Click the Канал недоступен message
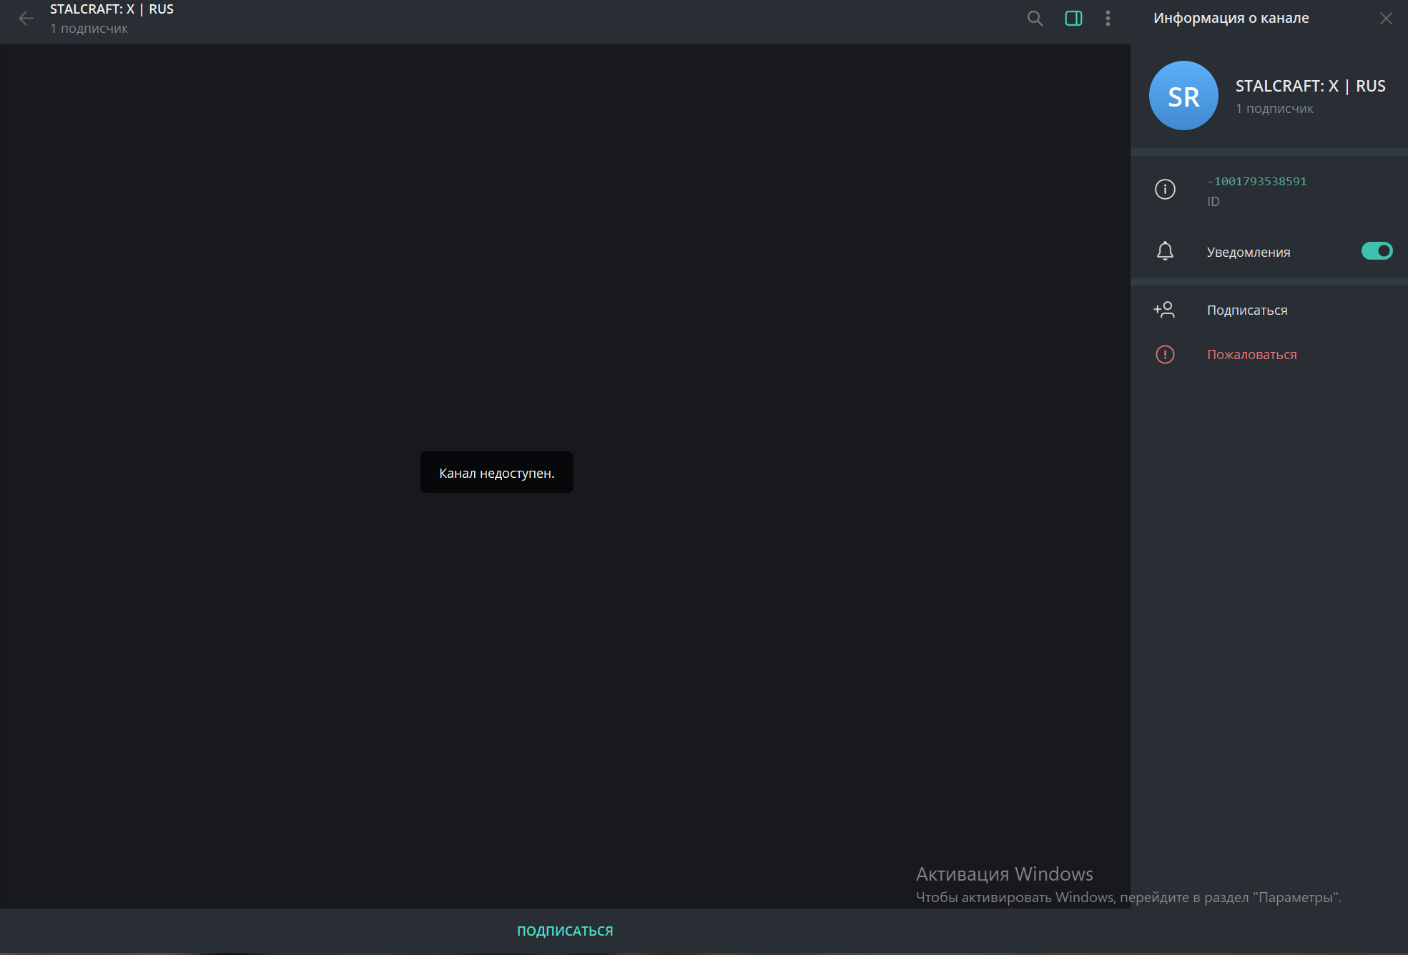The width and height of the screenshot is (1408, 955). click(x=497, y=472)
